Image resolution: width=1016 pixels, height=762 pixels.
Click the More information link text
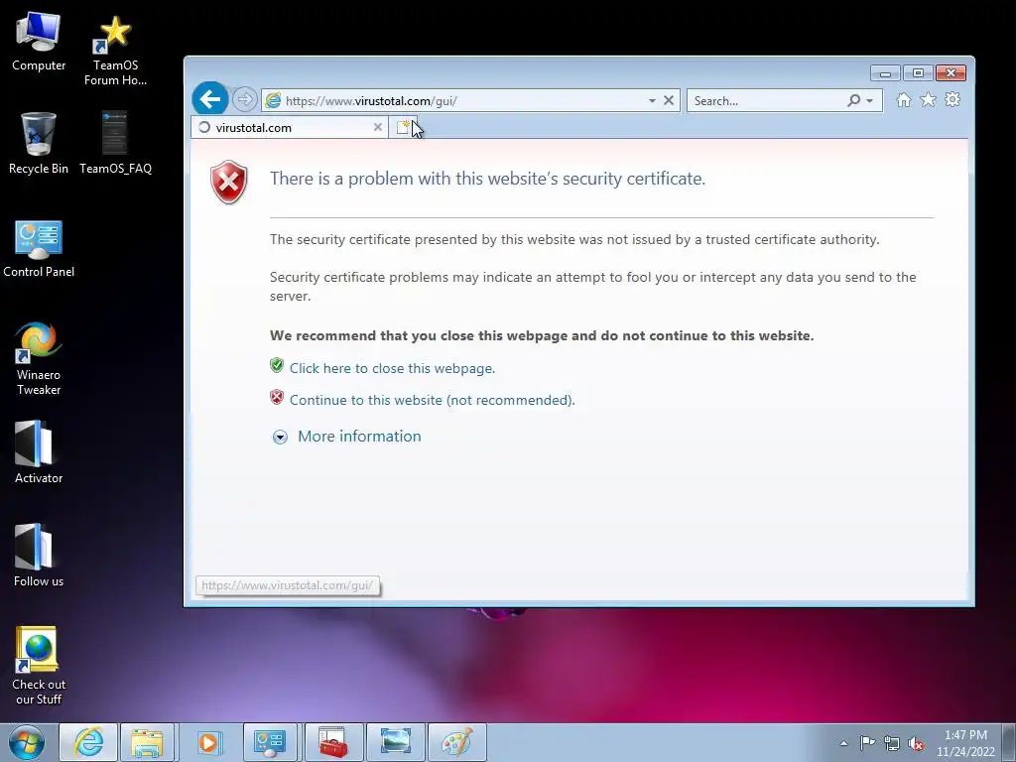tap(359, 437)
